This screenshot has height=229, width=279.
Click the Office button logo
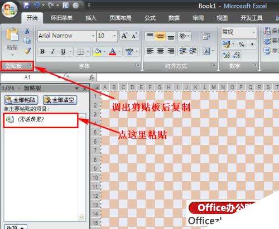pos(9,9)
